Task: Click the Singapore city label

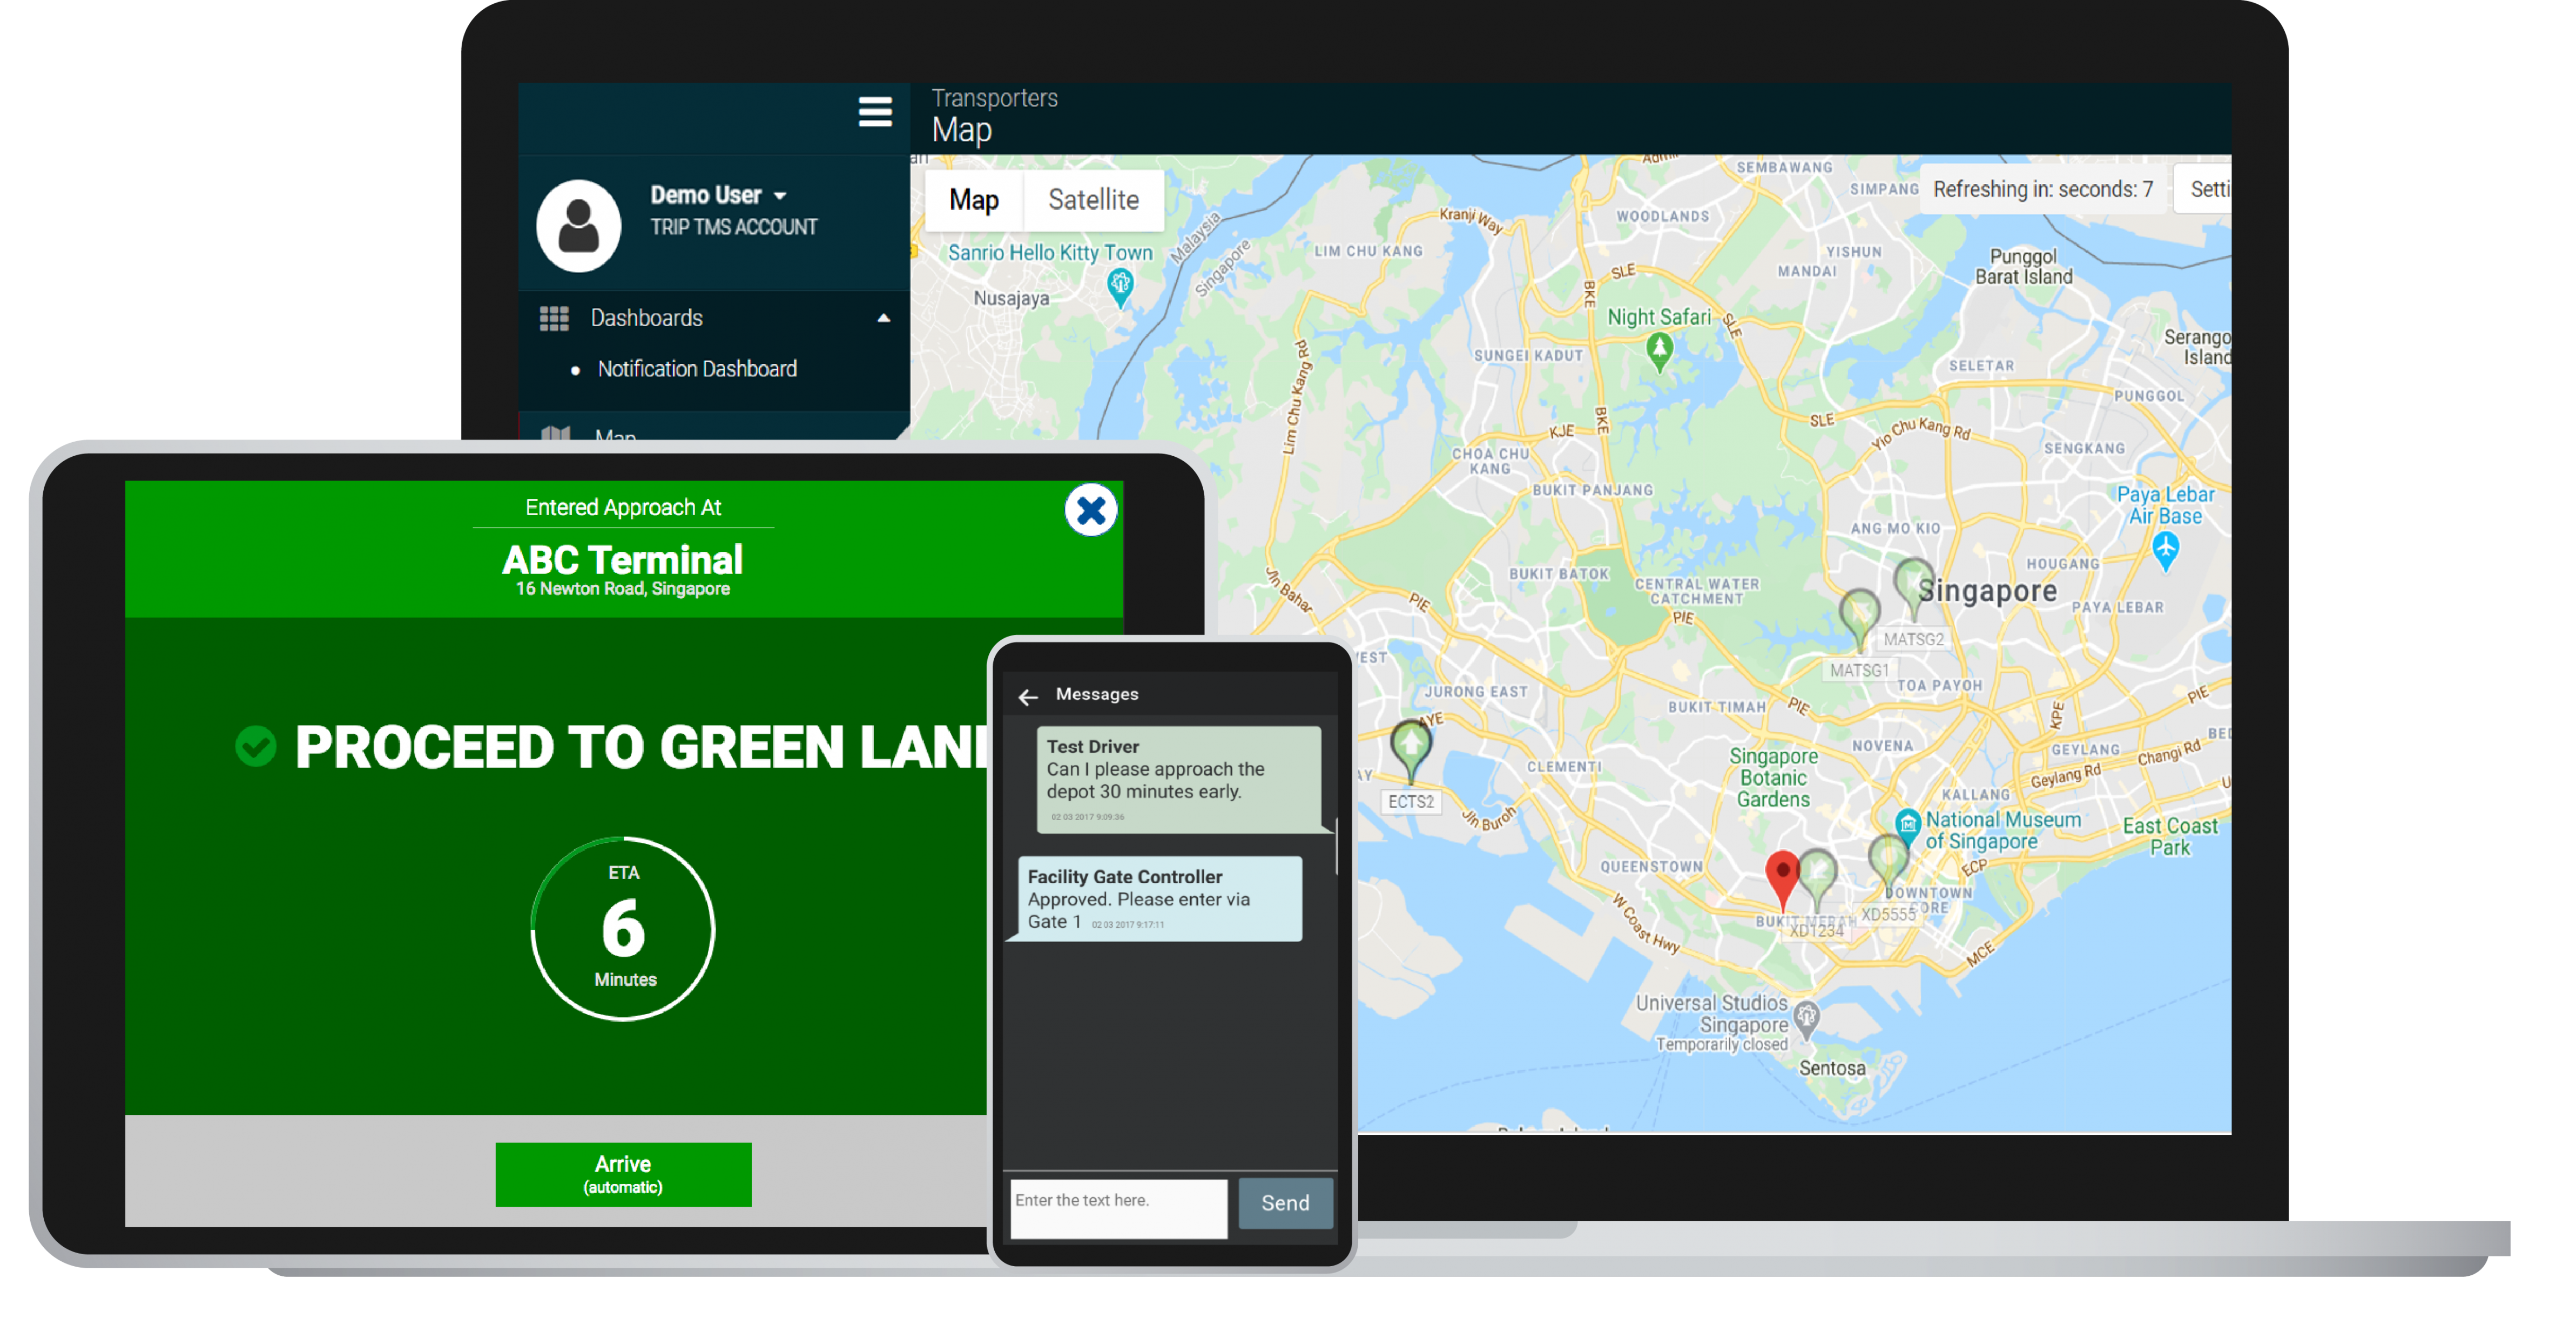Action: [x=1989, y=592]
